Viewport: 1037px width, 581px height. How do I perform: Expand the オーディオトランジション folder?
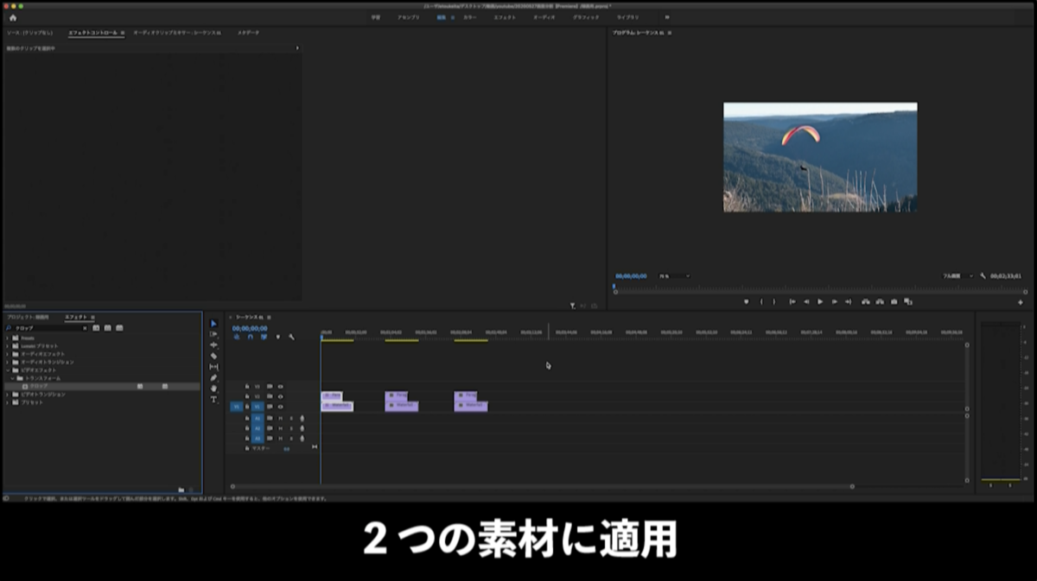click(8, 362)
